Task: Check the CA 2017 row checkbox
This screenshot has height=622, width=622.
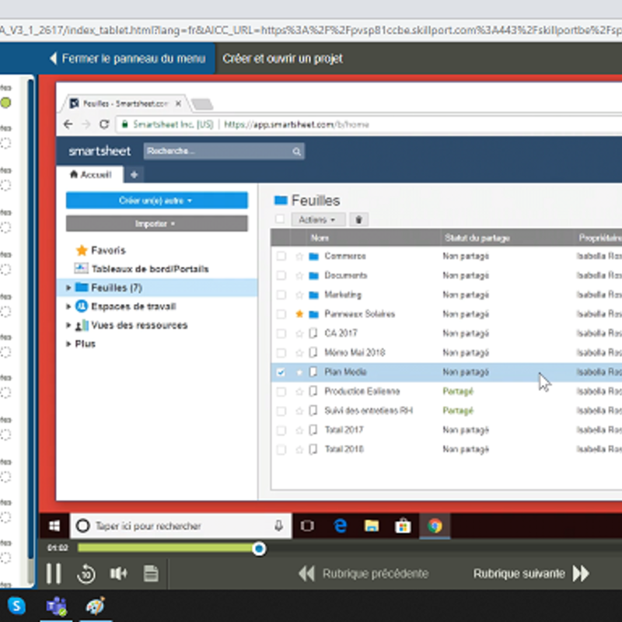Action: [281, 334]
